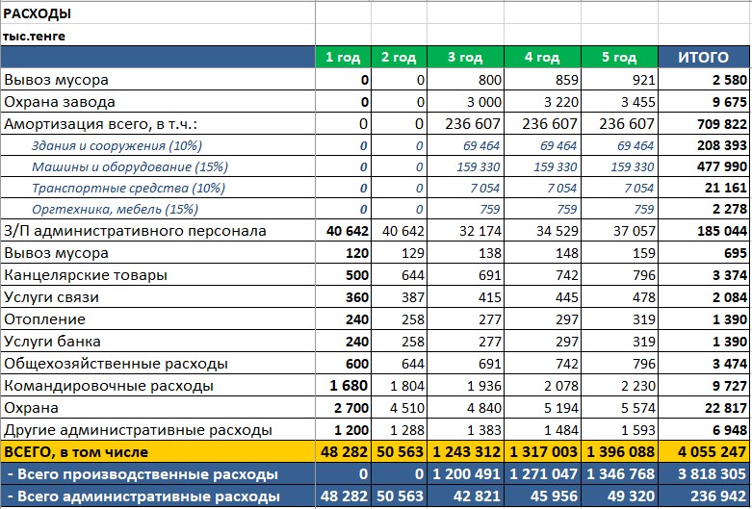Select the grand total cell 4 055 247
Screen dimensions: 752x509
pyautogui.click(x=710, y=452)
